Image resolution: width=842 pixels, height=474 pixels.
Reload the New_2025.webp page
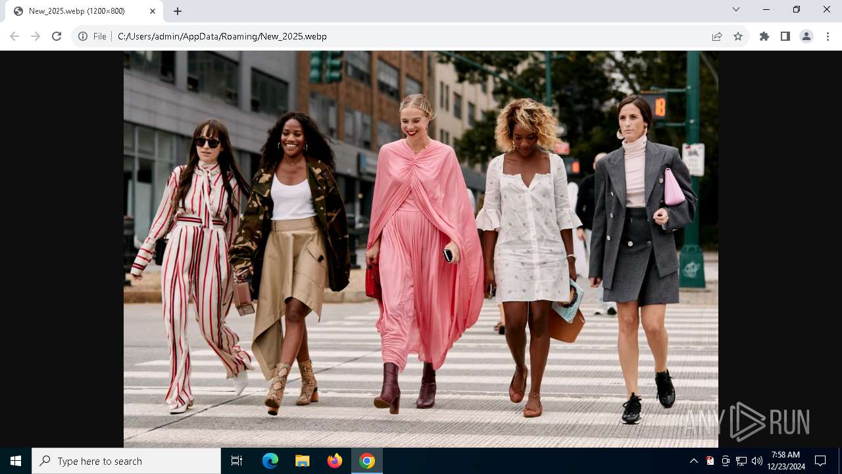tap(57, 36)
